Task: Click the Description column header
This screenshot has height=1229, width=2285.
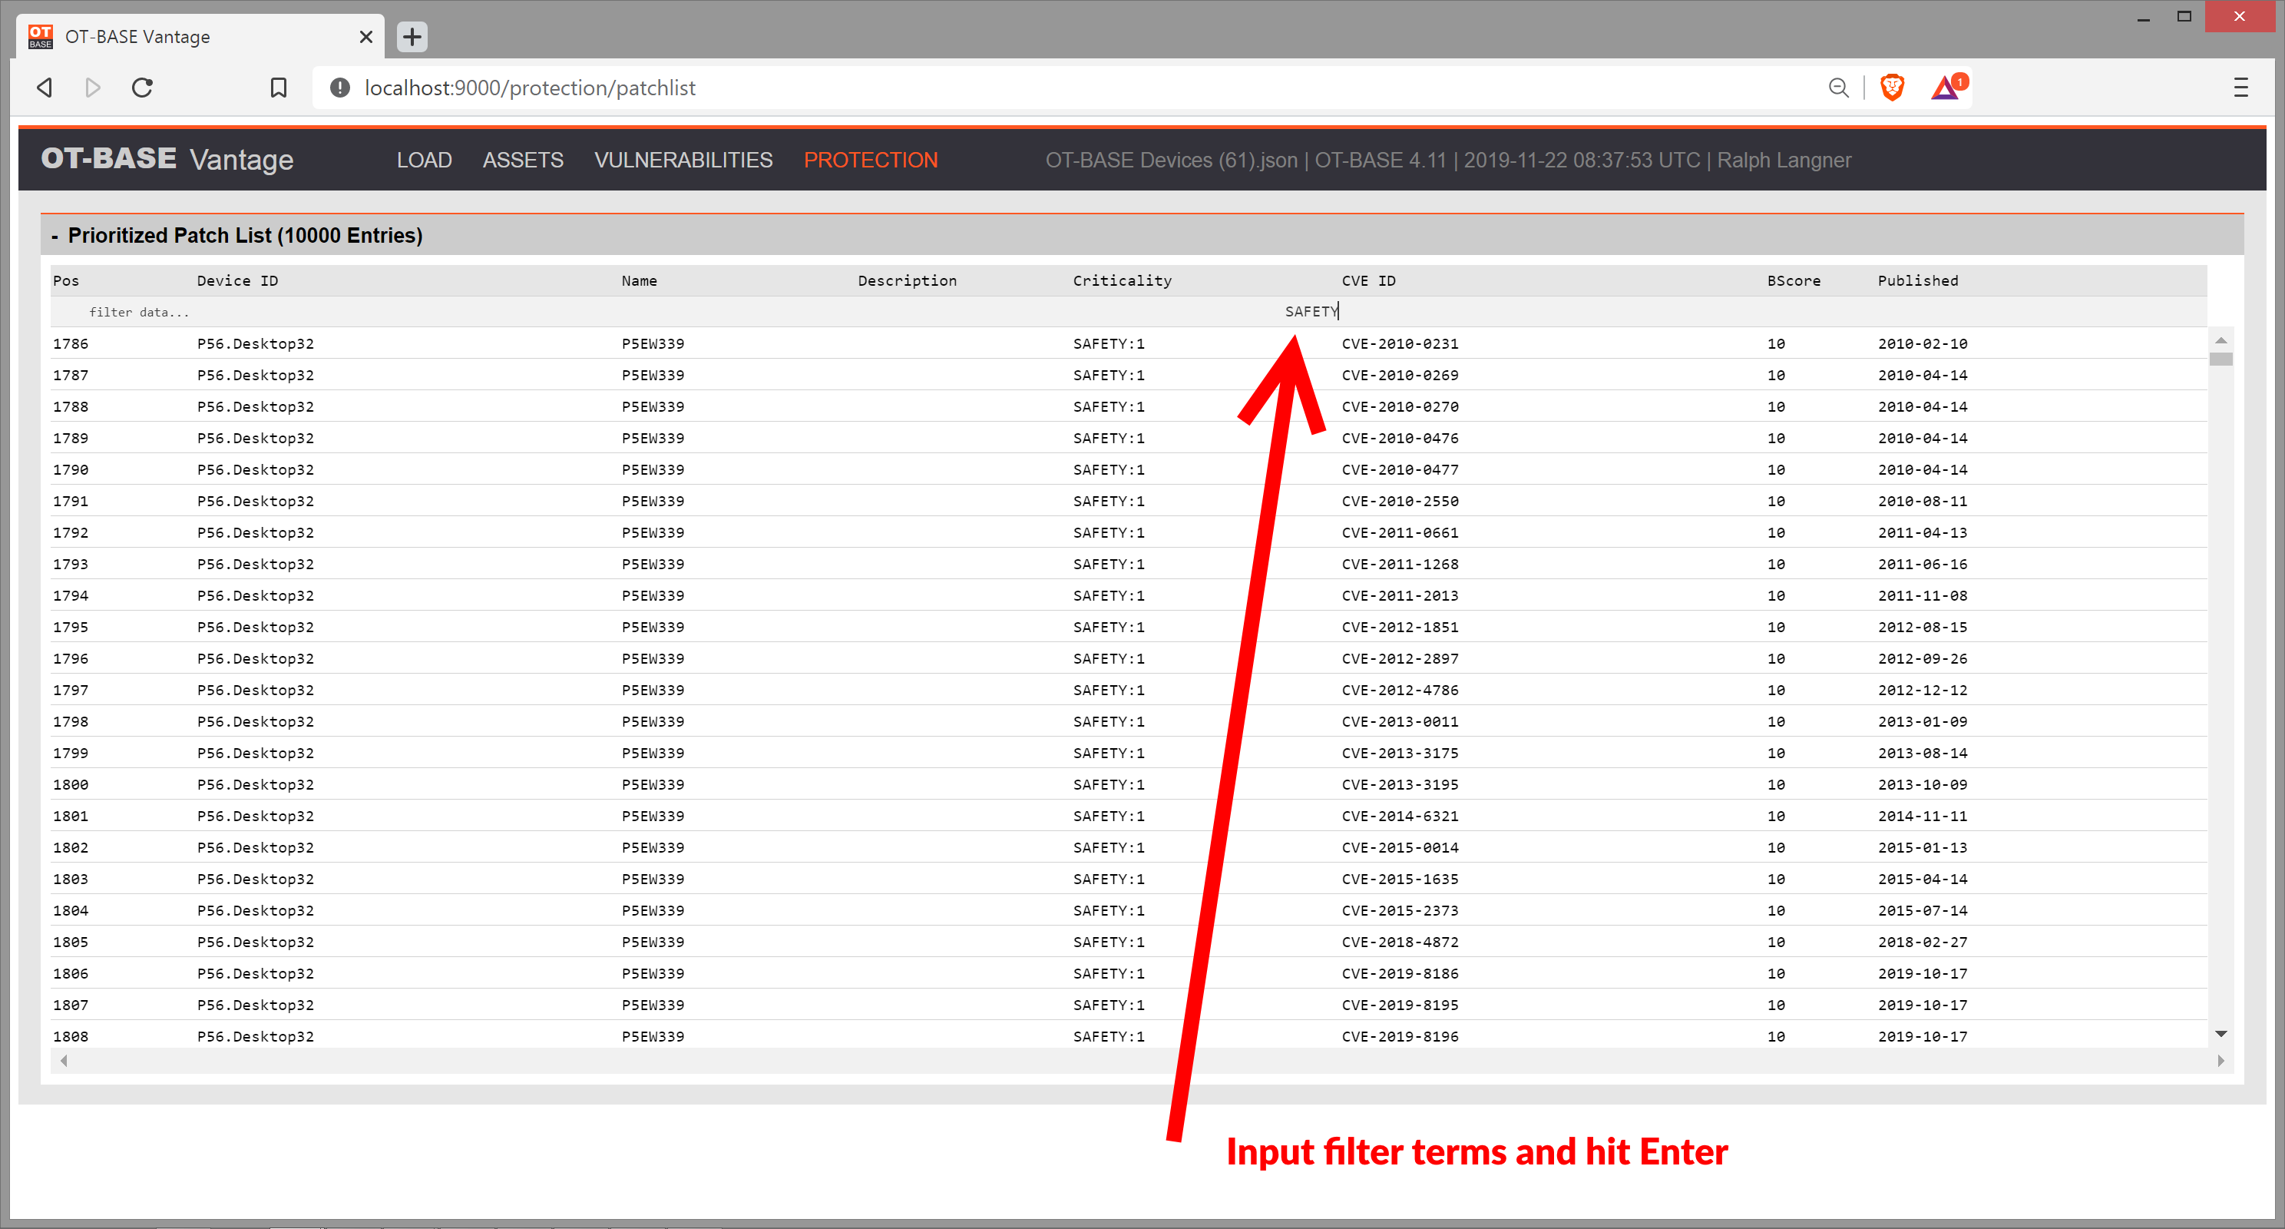Action: 908,281
